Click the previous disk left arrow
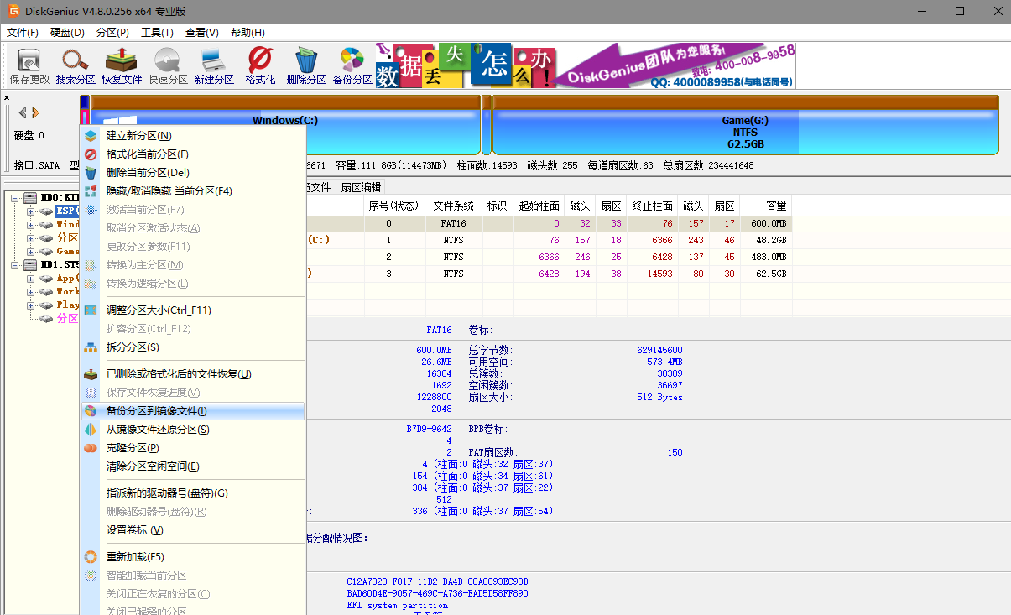1011x615 pixels. (x=23, y=112)
